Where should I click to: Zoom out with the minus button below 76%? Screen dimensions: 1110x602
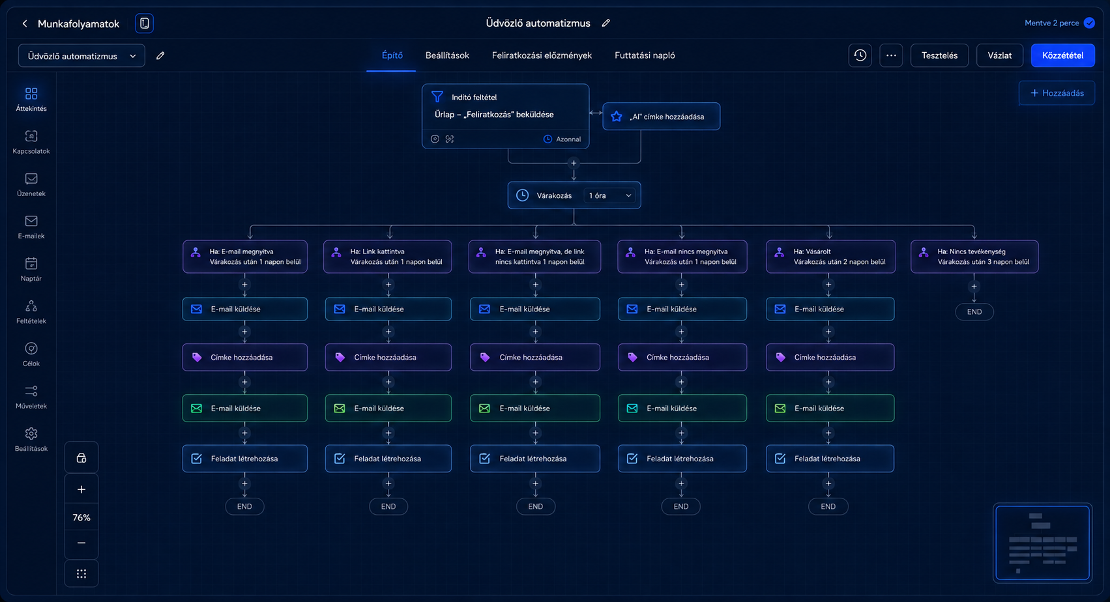pos(81,543)
